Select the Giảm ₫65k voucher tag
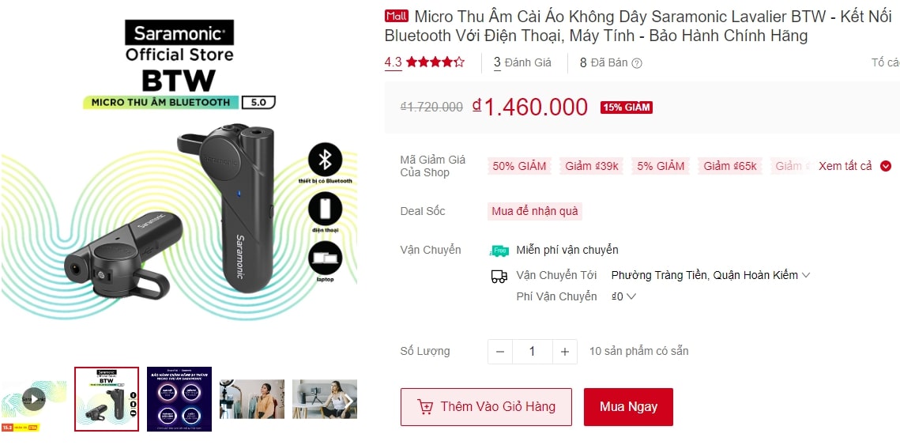Image resolution: width=900 pixels, height=445 pixels. click(x=730, y=166)
